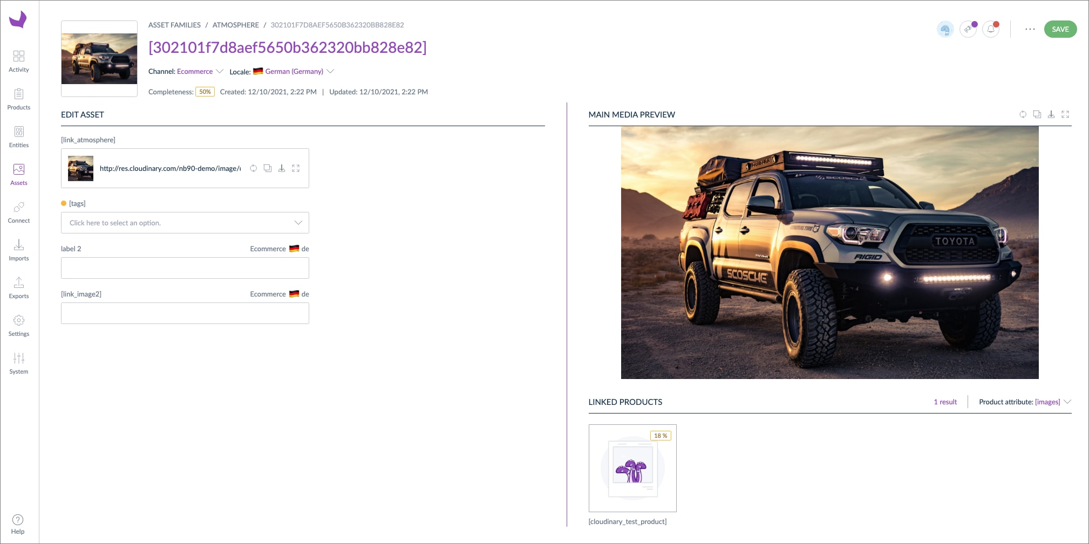1089x544 pixels.
Task: Open the notifications bell
Action: click(x=991, y=29)
